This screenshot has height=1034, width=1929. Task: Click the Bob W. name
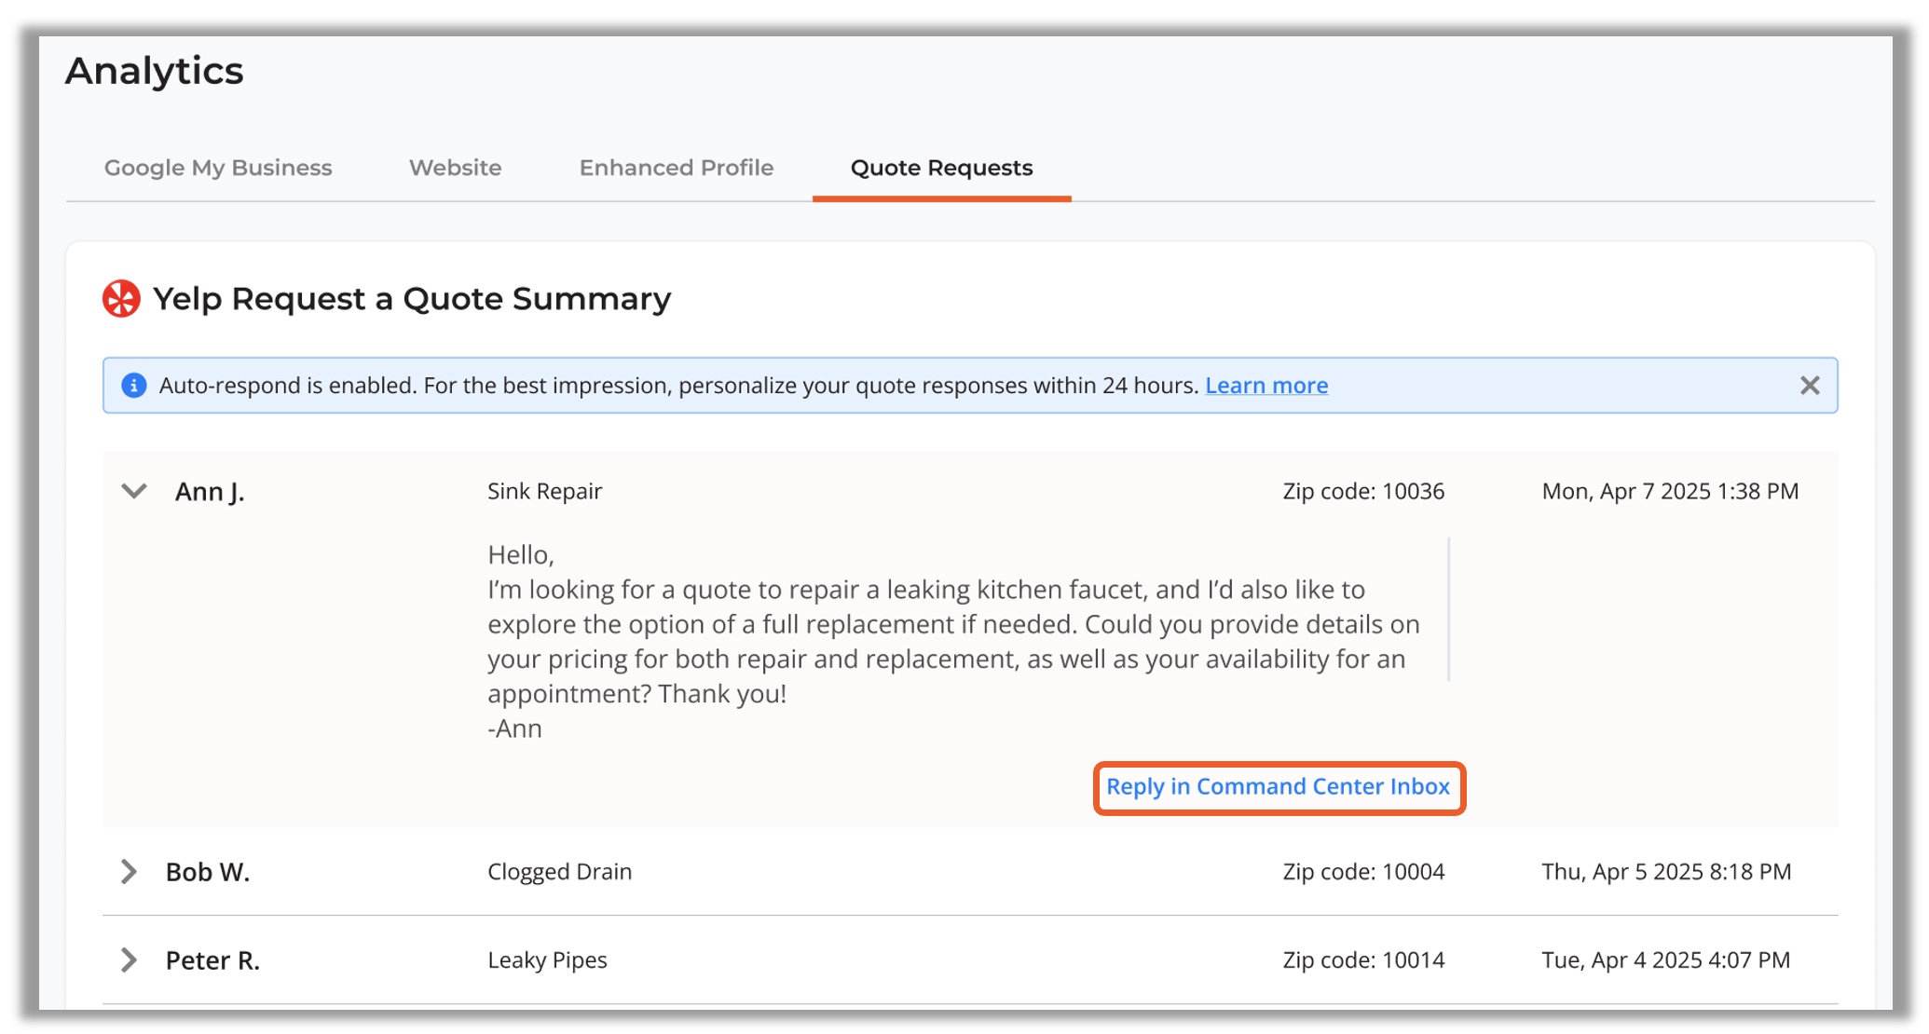coord(208,872)
